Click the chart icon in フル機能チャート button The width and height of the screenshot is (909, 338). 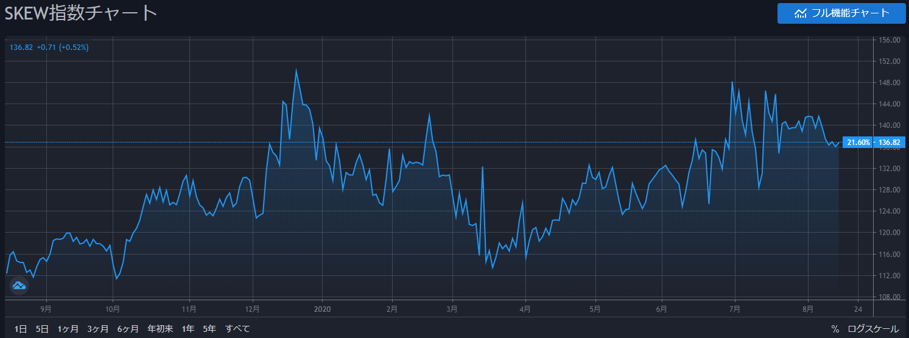click(801, 13)
